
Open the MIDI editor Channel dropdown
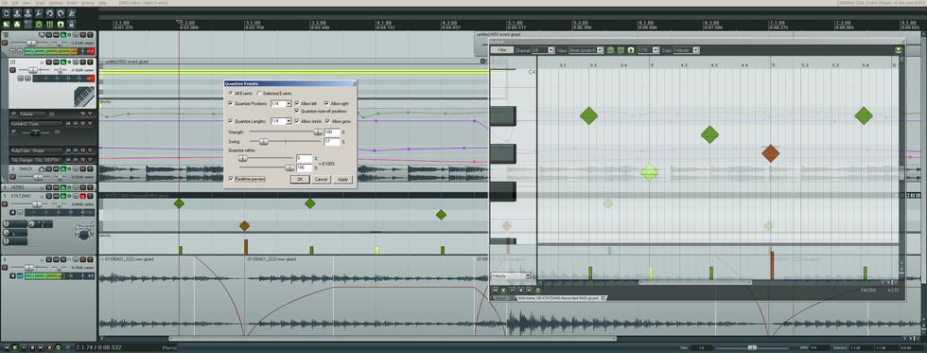click(x=543, y=49)
